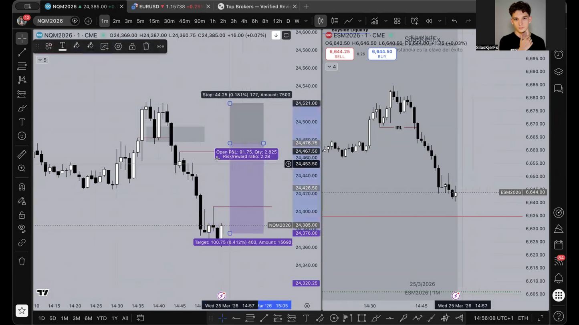This screenshot has width=579, height=325.
Task: Open the Alerts panel in right sidebar
Action: (559, 54)
